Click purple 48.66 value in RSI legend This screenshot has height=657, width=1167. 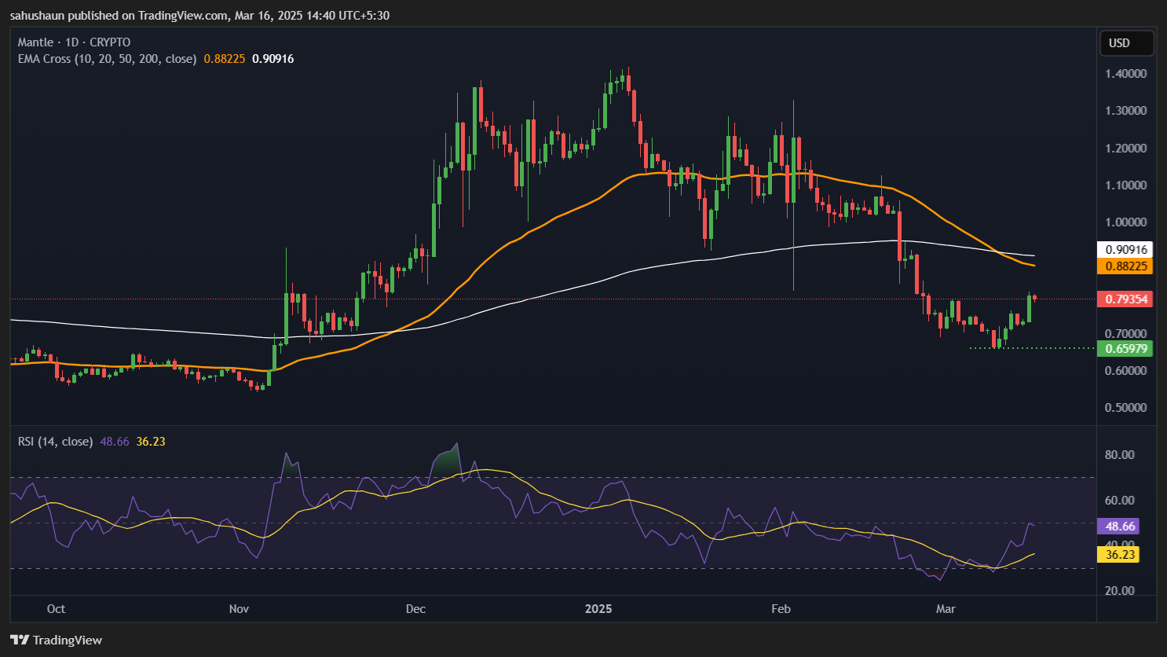(x=115, y=442)
